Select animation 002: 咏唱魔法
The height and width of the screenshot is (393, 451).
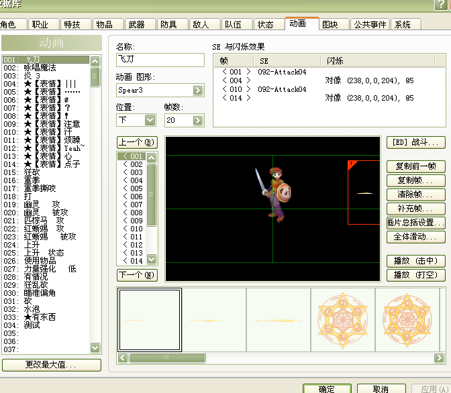[x=46, y=68]
